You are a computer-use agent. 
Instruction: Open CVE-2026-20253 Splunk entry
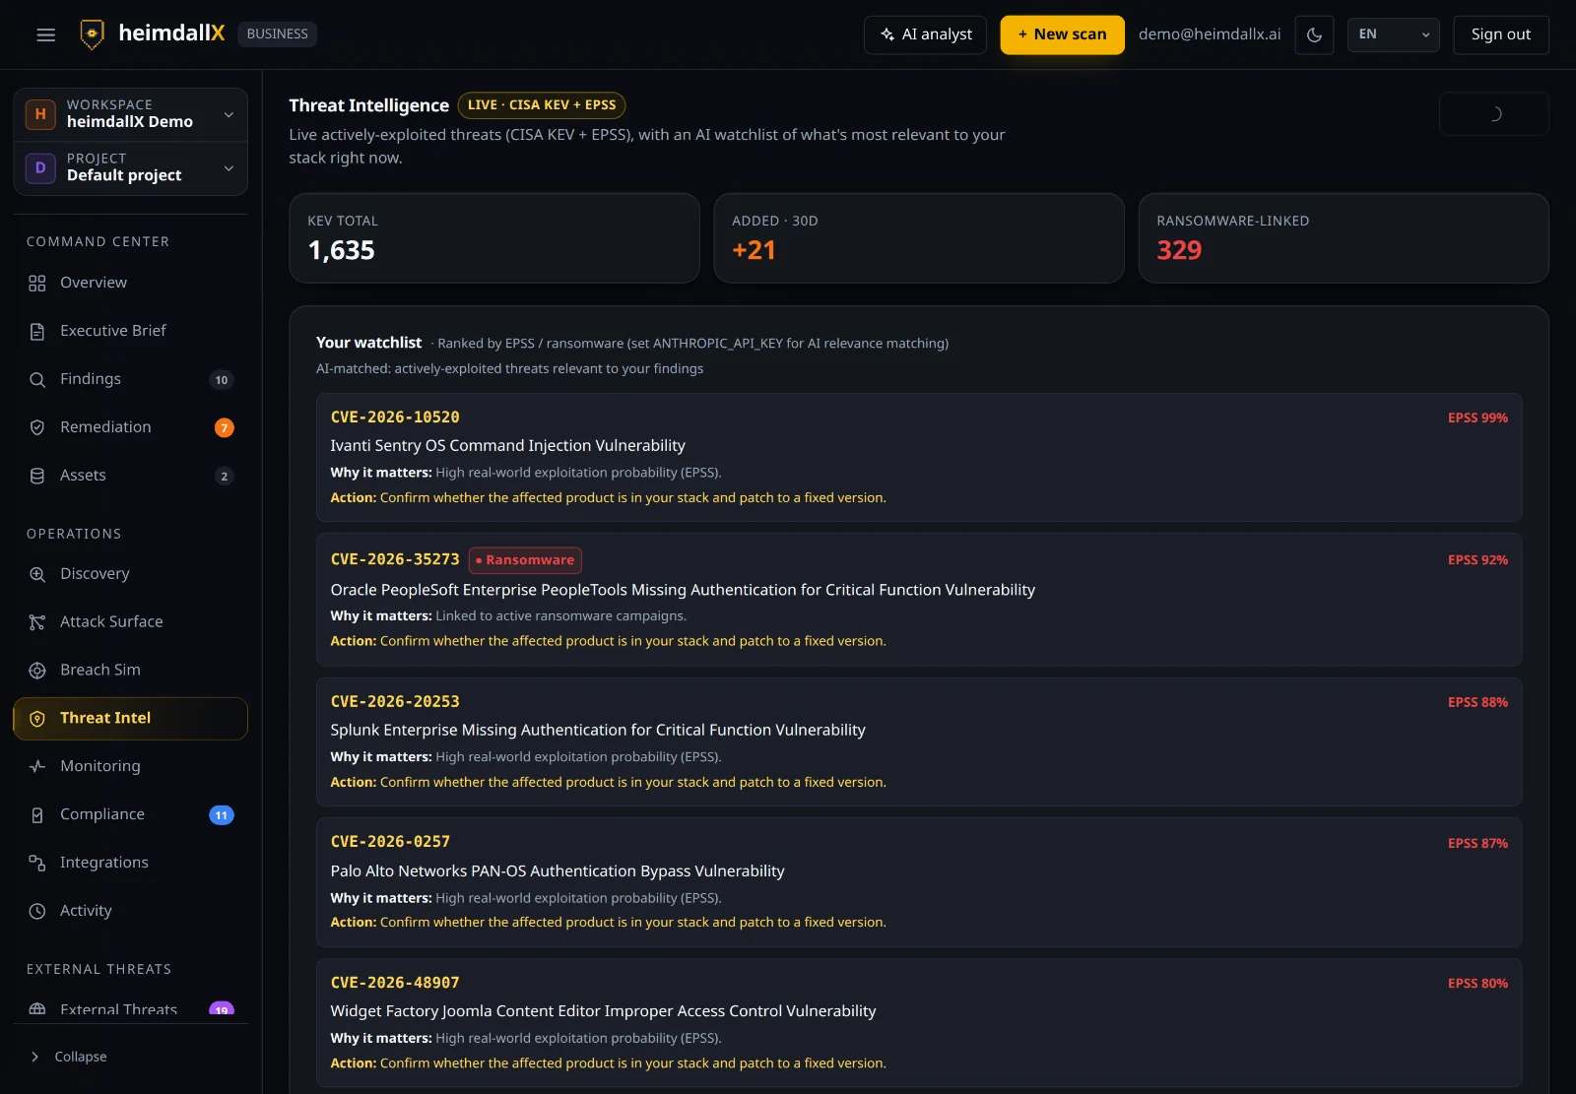(x=918, y=741)
